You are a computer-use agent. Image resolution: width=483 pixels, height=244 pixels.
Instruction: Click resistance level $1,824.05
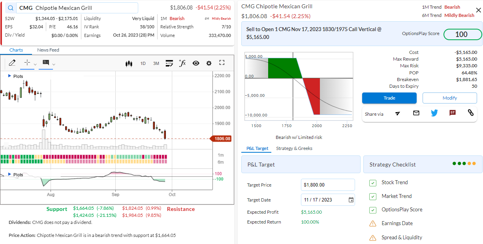[x=132, y=208]
